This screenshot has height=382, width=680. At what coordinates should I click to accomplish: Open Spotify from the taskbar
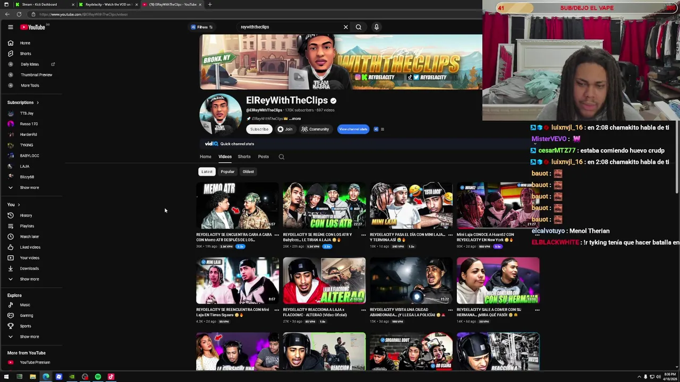pos(98,377)
